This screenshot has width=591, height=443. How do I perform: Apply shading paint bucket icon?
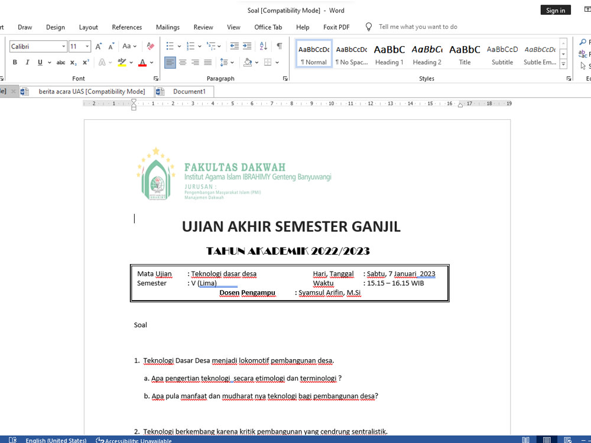(x=248, y=62)
